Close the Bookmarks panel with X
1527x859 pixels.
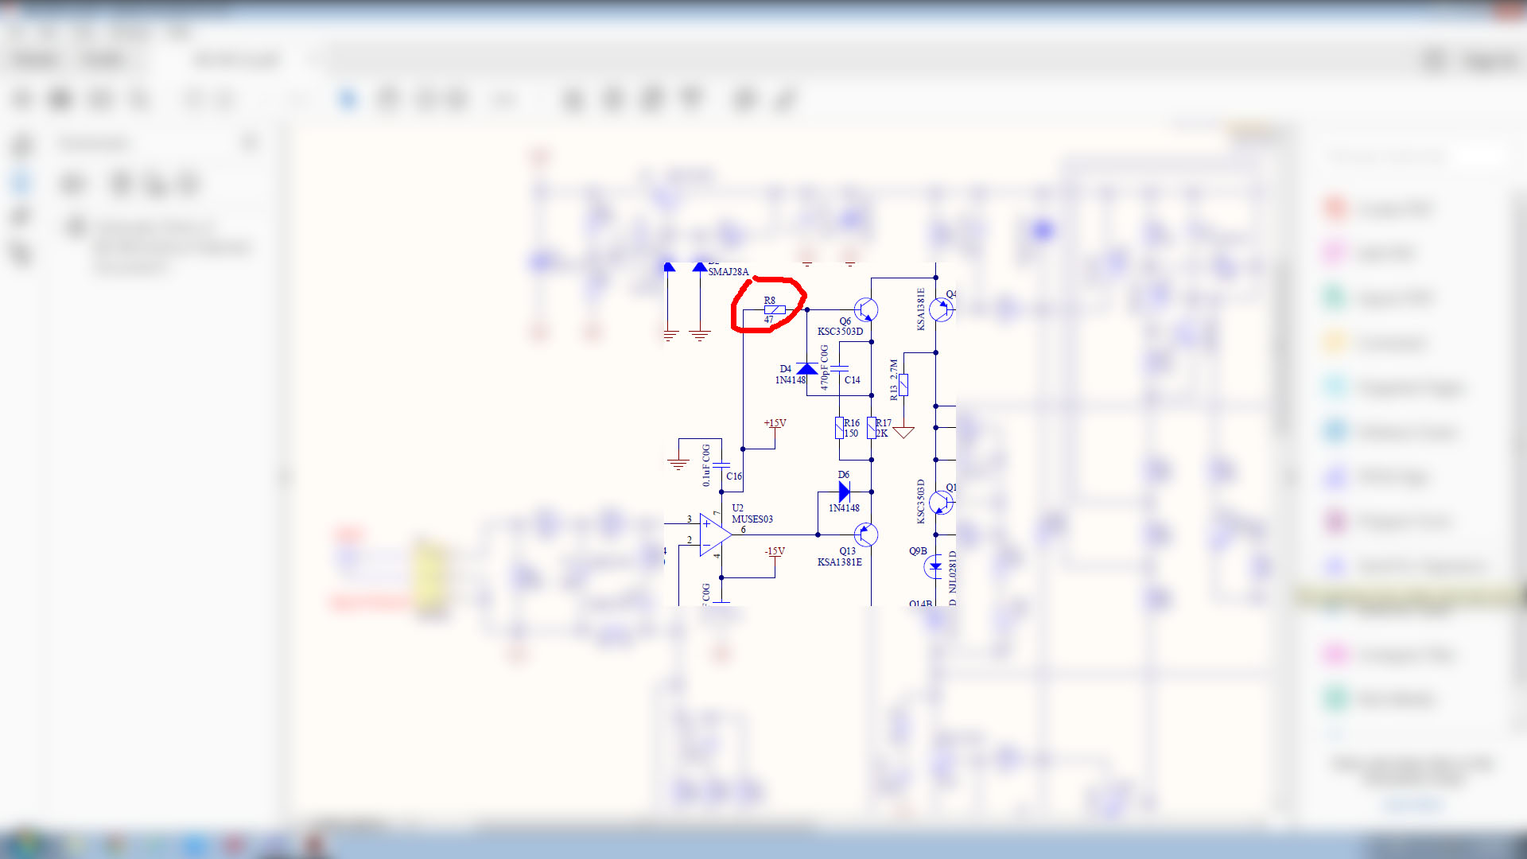pyautogui.click(x=250, y=143)
